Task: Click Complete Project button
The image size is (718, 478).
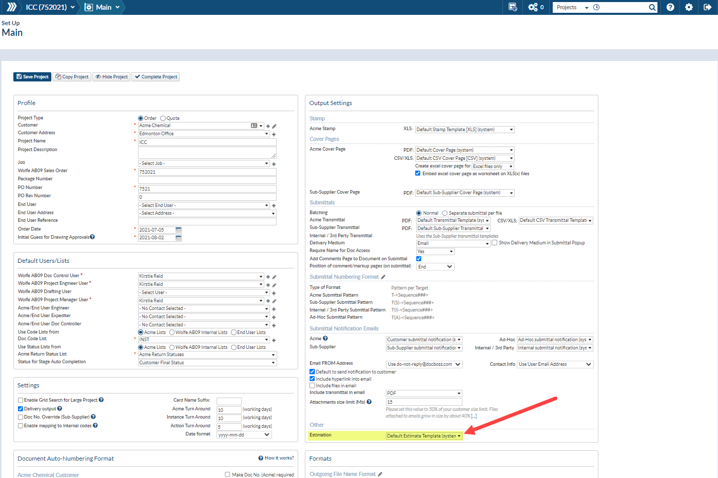Action: coord(156,77)
